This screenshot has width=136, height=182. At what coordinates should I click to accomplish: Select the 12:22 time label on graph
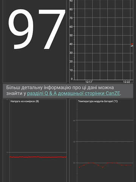tap(126, 82)
